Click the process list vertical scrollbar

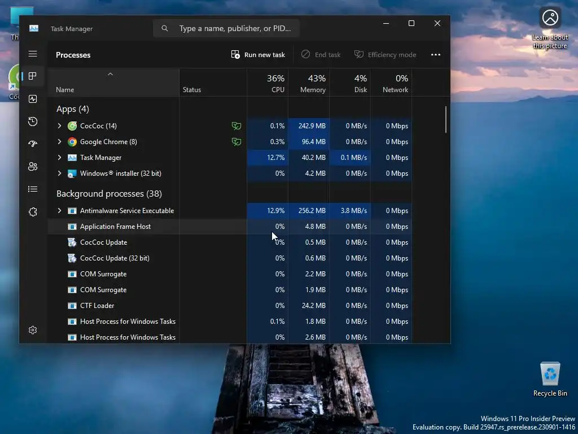pos(446,120)
